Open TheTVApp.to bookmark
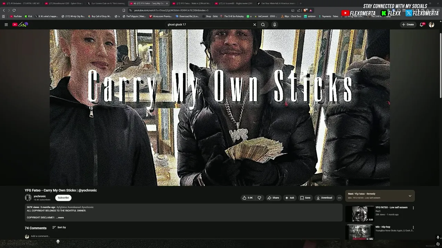 [x=134, y=16]
